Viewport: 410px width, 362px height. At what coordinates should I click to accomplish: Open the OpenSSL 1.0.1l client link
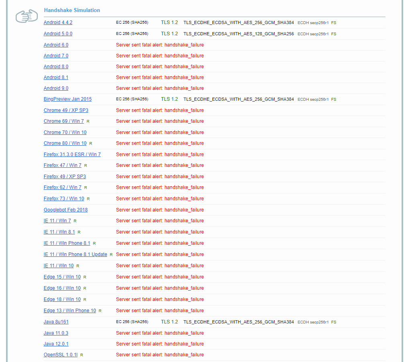60,355
